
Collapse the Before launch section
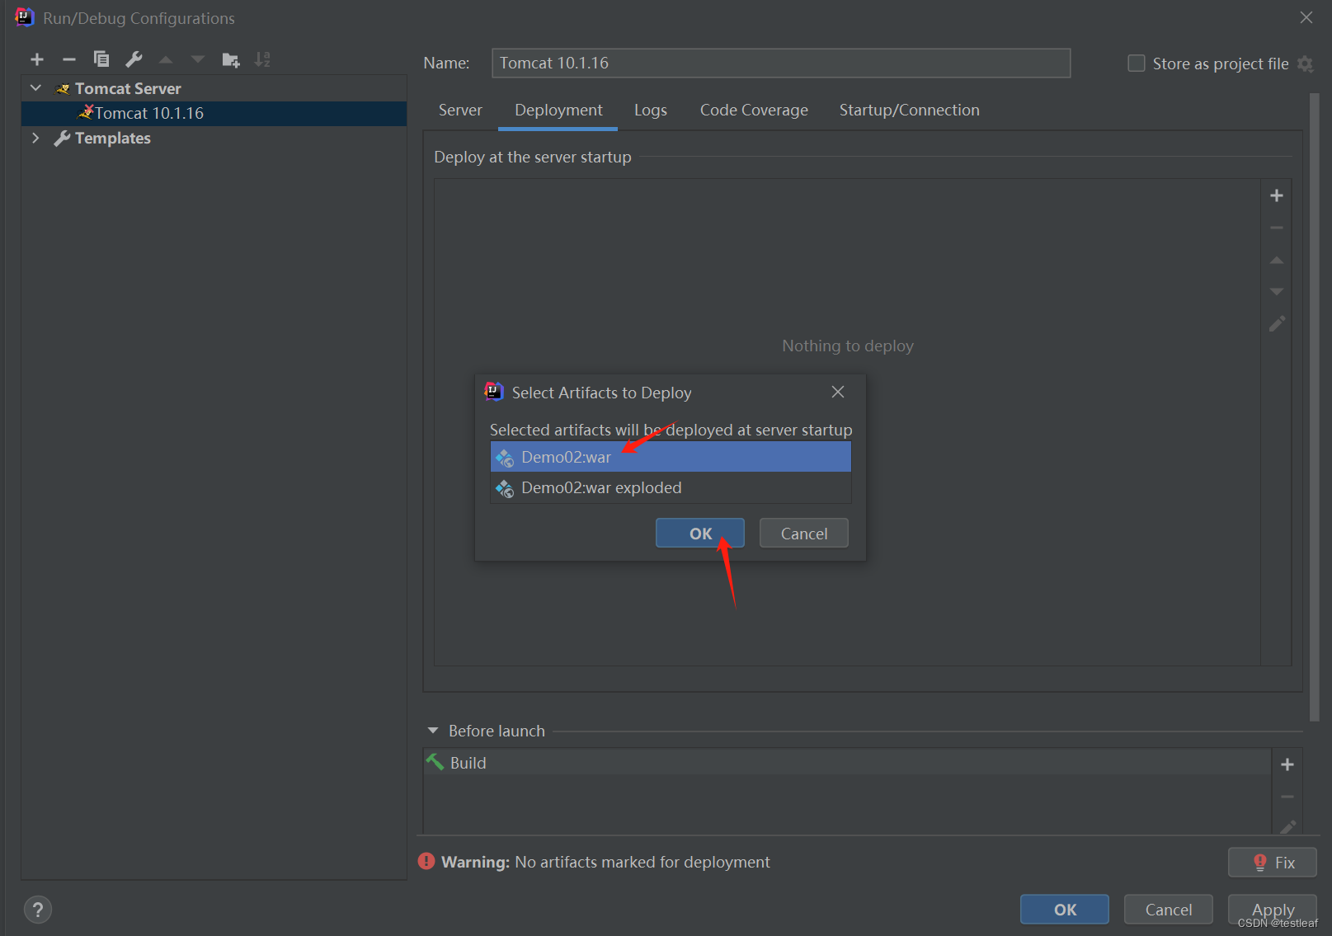pyautogui.click(x=433, y=731)
